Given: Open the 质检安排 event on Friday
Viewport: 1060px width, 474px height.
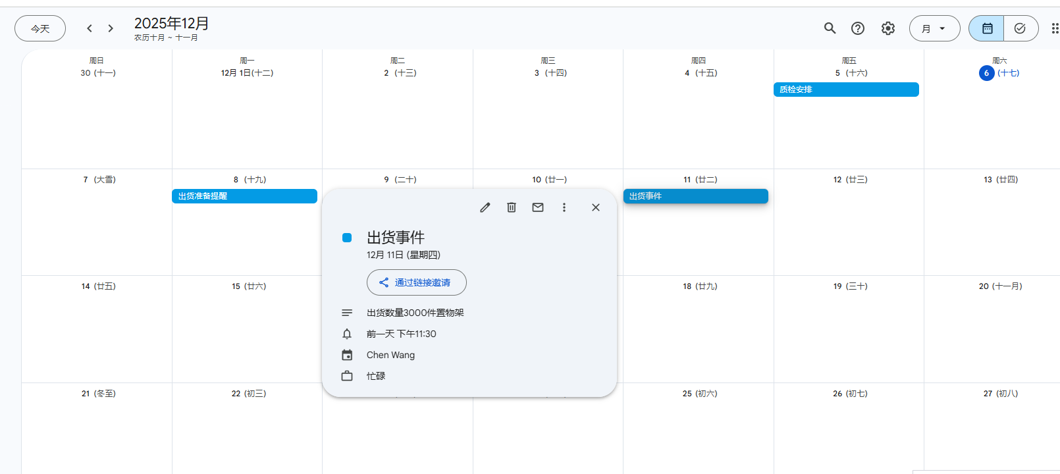Looking at the screenshot, I should click(x=846, y=90).
